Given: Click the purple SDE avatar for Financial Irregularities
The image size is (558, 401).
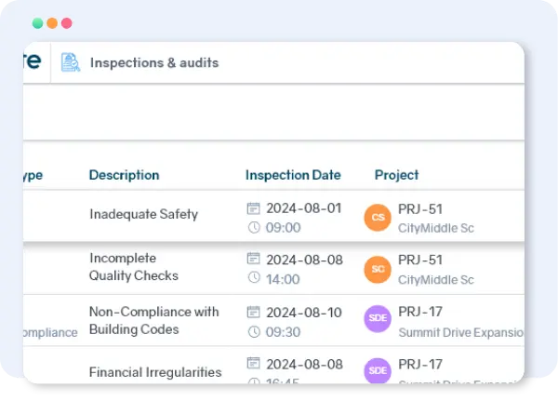Looking at the screenshot, I should (x=378, y=369).
